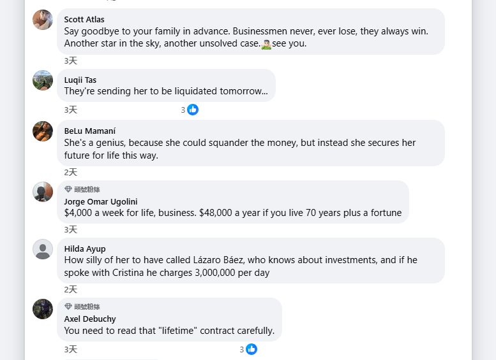Click the Axel Debuchy name link
The width and height of the screenshot is (496, 360).
pyautogui.click(x=90, y=319)
